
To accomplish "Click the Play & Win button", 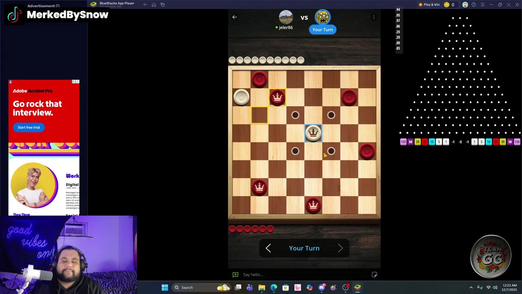I will click(x=429, y=4).
